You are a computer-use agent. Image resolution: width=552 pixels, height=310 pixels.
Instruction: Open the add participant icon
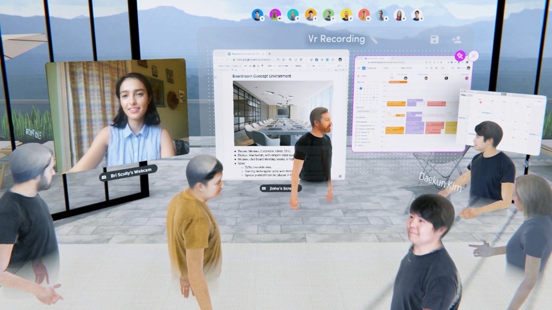[457, 39]
